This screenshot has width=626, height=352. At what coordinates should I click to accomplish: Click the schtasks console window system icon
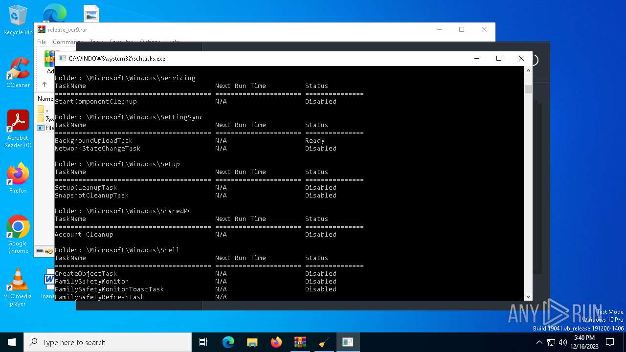62,58
